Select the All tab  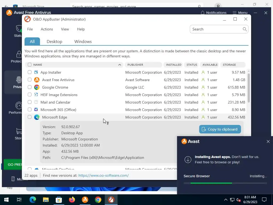32,41
